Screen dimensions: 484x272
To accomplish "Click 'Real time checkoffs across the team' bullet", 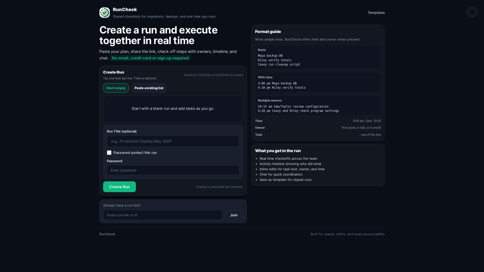I will (288, 158).
